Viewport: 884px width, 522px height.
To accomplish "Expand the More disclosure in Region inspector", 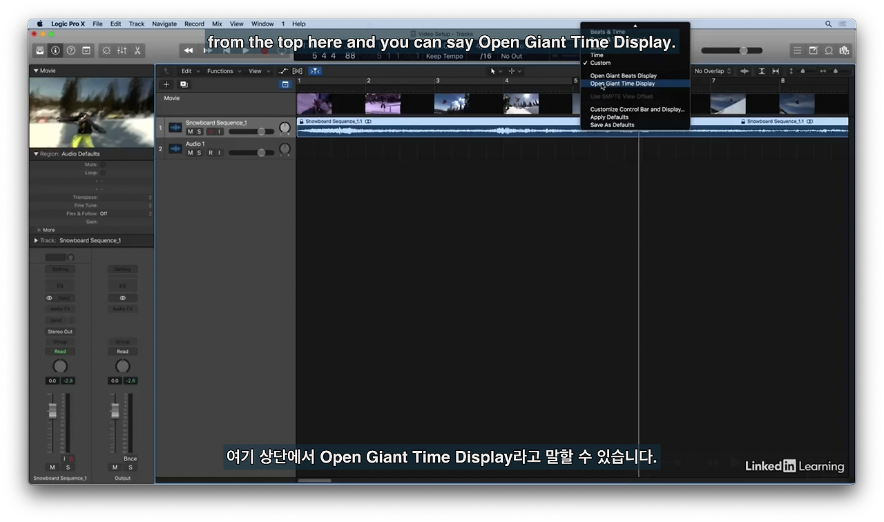I will [39, 230].
